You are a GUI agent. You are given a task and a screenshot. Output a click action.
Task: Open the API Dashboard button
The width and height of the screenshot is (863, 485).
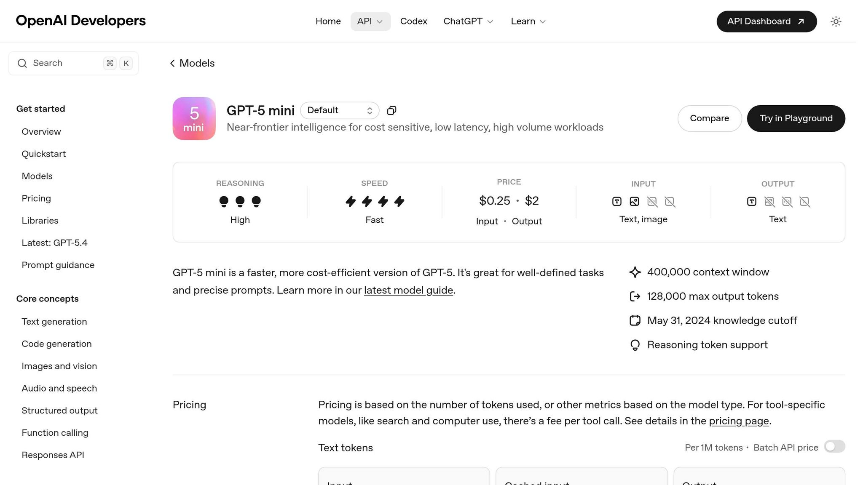point(766,21)
